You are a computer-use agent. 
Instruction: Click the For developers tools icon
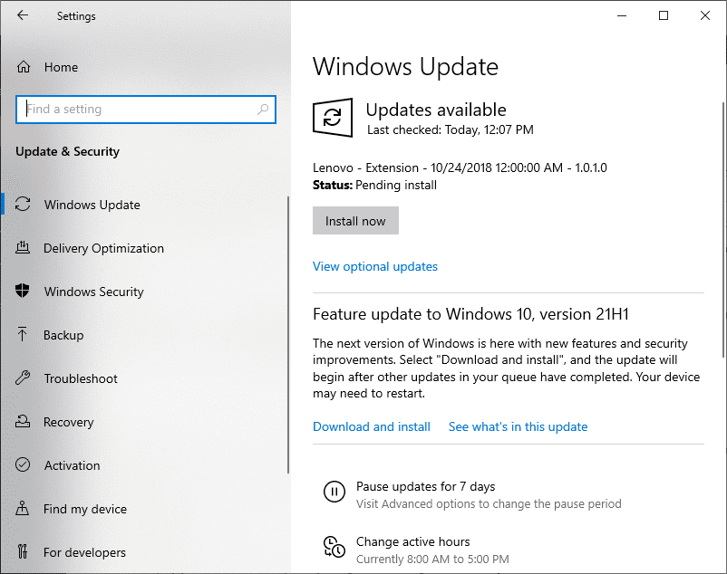tap(23, 551)
